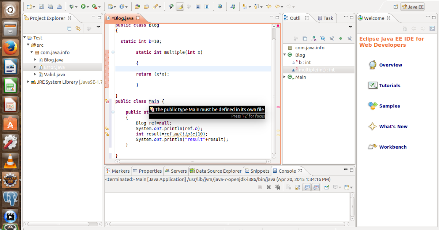
Task: Toggle Show Whitespace Characters pilcrow button
Action: (x=207, y=7)
